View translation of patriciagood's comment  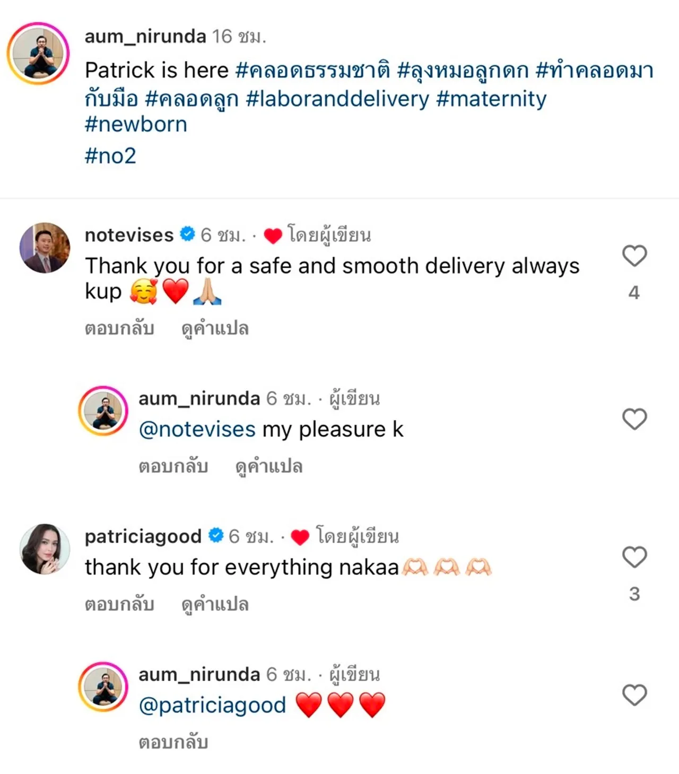pyautogui.click(x=215, y=605)
